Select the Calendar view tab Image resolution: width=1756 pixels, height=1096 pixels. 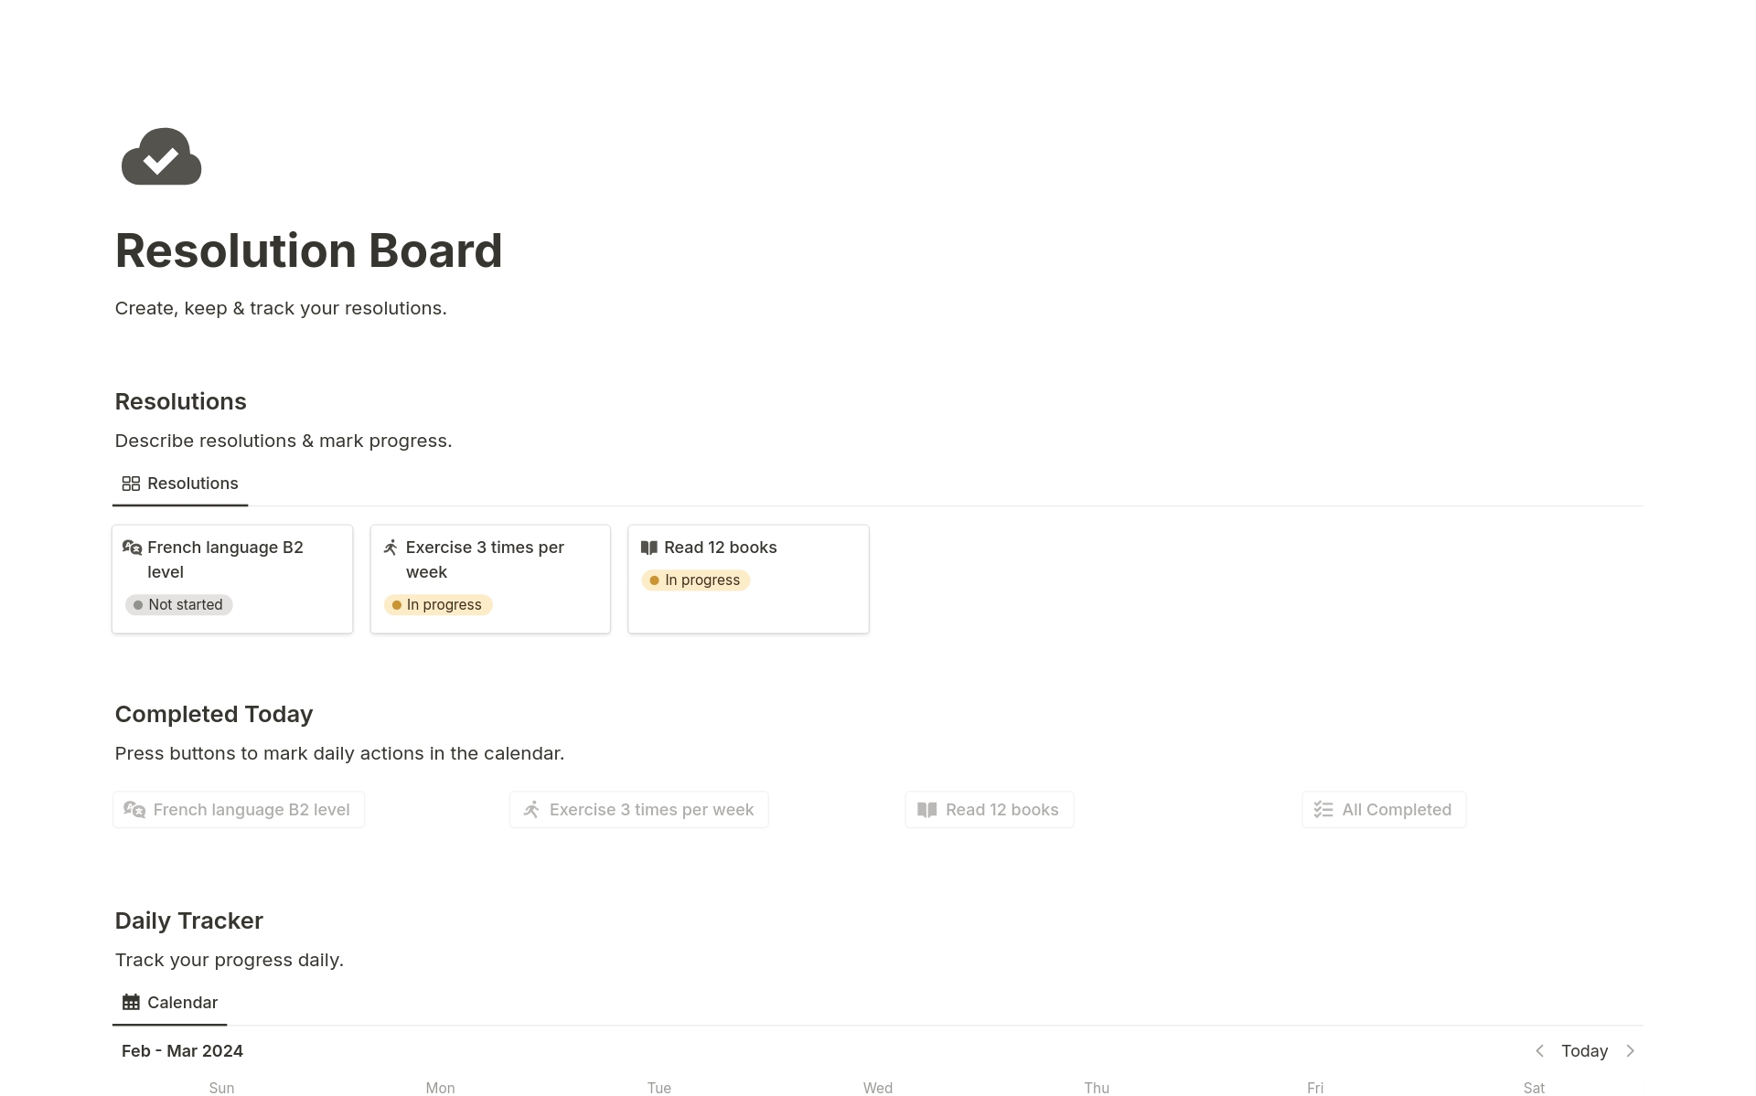pyautogui.click(x=182, y=1003)
